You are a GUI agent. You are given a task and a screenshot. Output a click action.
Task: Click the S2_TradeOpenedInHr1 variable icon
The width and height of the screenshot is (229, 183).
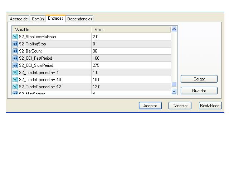pos(15,73)
